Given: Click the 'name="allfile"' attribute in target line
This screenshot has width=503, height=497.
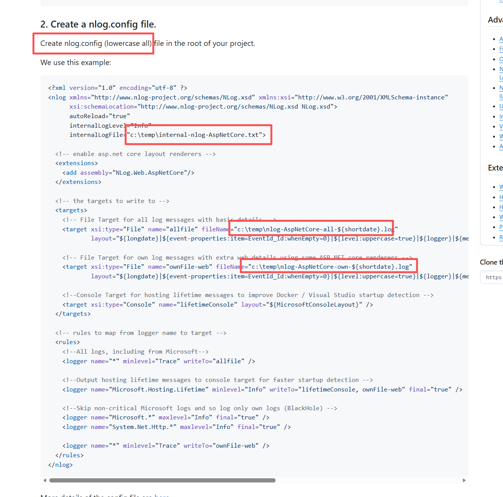Looking at the screenshot, I should [173, 229].
